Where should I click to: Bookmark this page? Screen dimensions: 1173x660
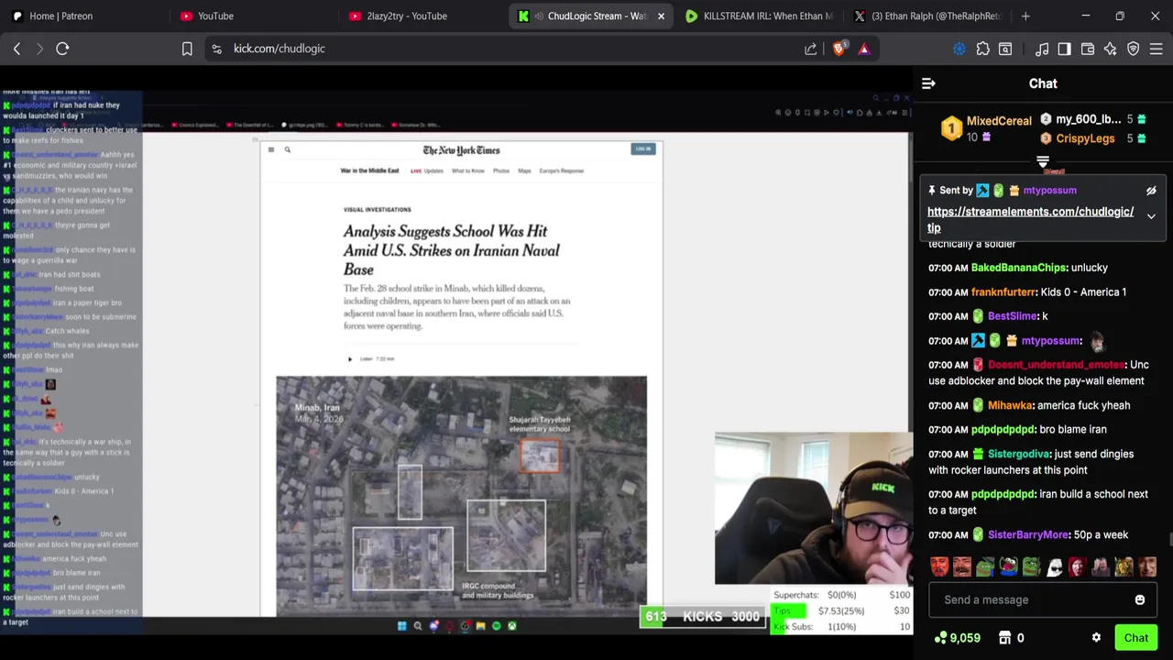[187, 49]
